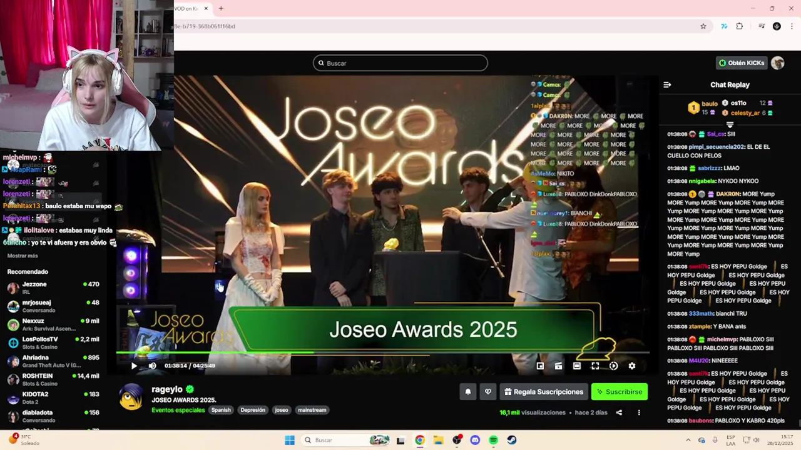Image resolution: width=801 pixels, height=450 pixels.
Task: Click Regala Suscripciones button
Action: [543, 392]
